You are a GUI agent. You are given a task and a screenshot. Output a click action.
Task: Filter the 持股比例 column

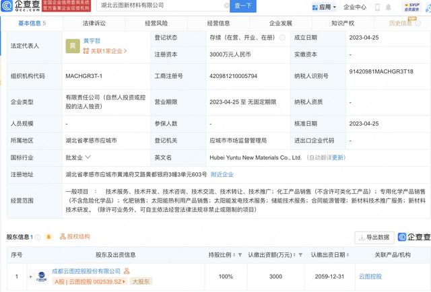(x=240, y=255)
